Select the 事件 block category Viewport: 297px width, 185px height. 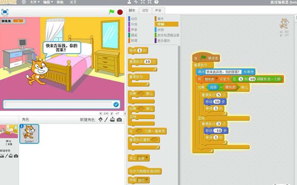161,19
